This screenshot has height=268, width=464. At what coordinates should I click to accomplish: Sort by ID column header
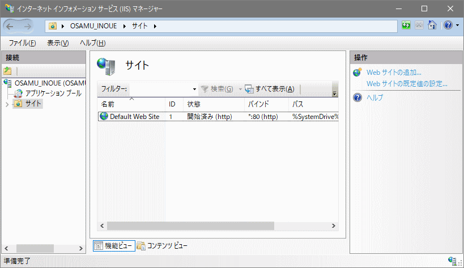coord(174,104)
